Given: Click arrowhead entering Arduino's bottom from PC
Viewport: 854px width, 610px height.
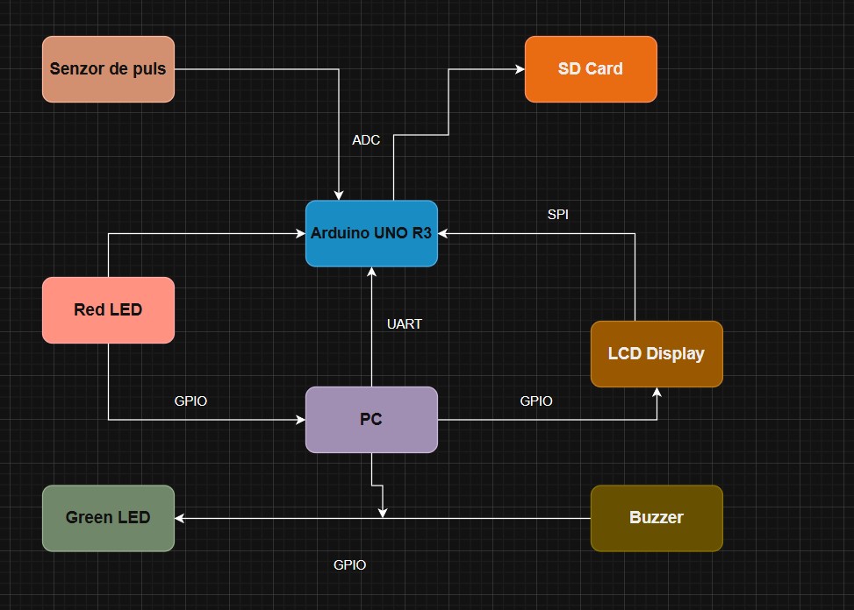Looking at the screenshot, I should pyautogui.click(x=371, y=273).
